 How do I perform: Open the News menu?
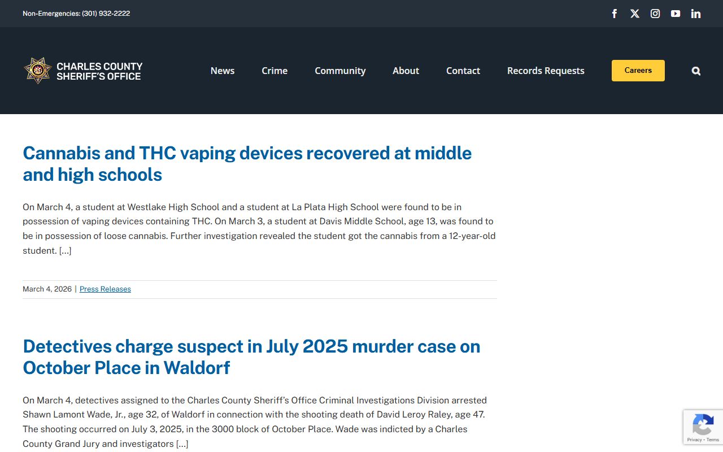(x=223, y=71)
